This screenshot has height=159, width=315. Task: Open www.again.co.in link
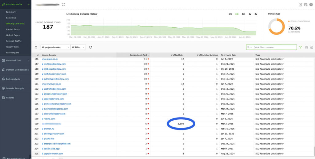tap(50, 59)
